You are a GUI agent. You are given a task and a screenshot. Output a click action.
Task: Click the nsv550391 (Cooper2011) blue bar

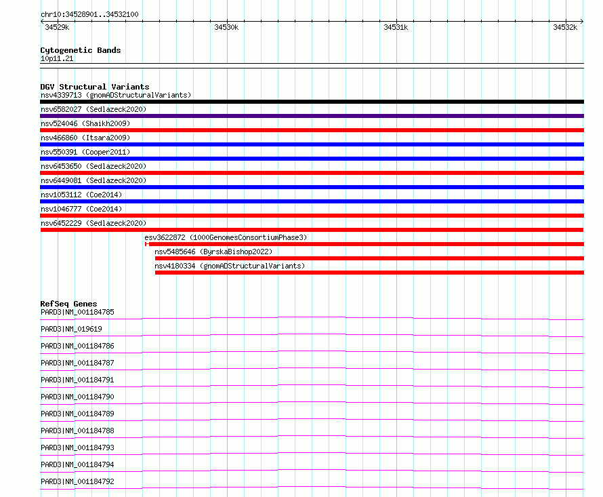tap(312, 159)
